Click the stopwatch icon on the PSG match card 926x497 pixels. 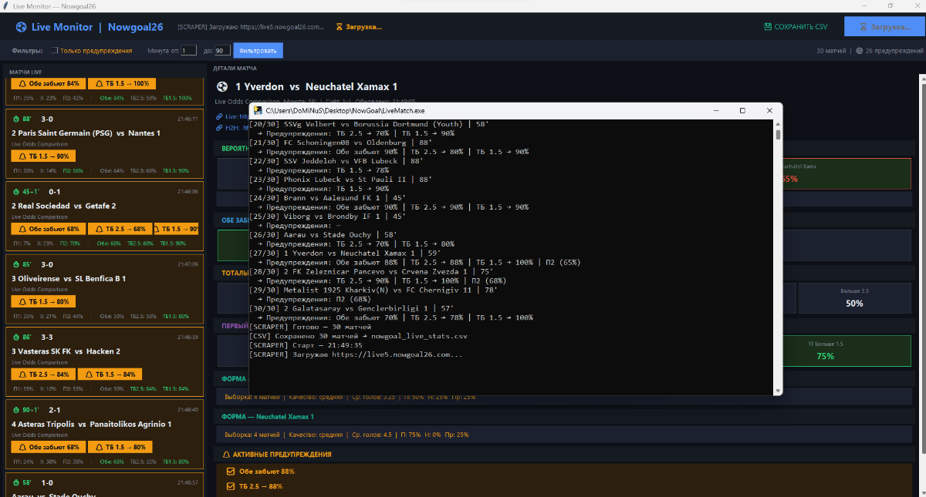[15, 119]
